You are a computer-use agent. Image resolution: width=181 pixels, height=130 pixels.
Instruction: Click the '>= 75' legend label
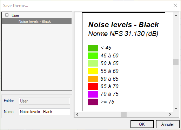point(107,102)
